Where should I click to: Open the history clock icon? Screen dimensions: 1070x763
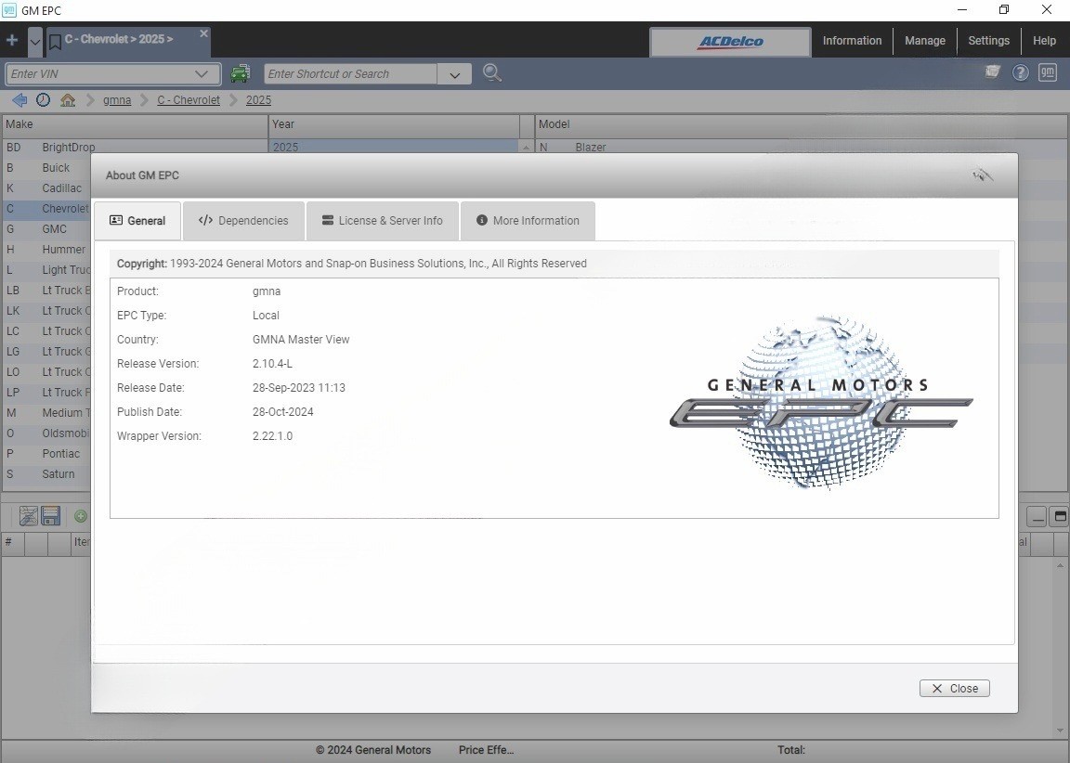(x=43, y=100)
